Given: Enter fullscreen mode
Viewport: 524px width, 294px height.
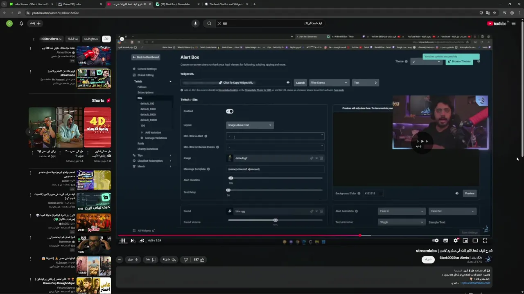Looking at the screenshot, I should [x=485, y=241].
